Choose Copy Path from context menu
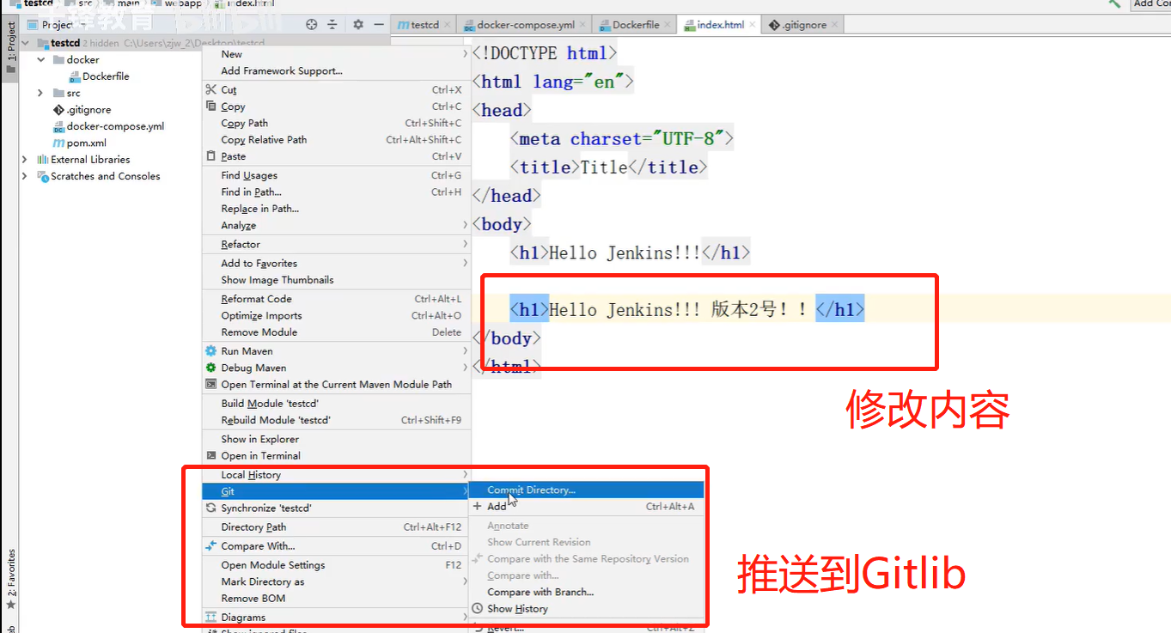 click(x=337, y=123)
